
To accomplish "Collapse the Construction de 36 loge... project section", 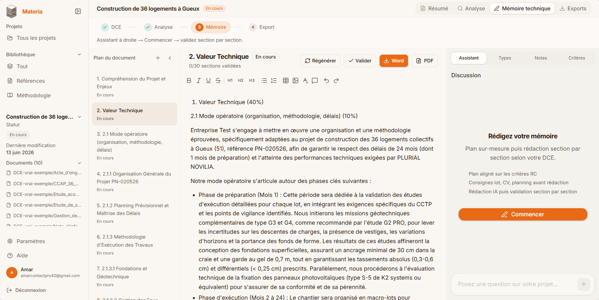I will point(79,117).
